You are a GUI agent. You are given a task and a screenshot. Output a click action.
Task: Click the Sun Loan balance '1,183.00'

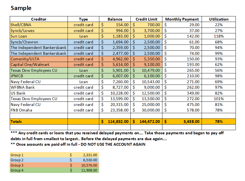[115, 36]
